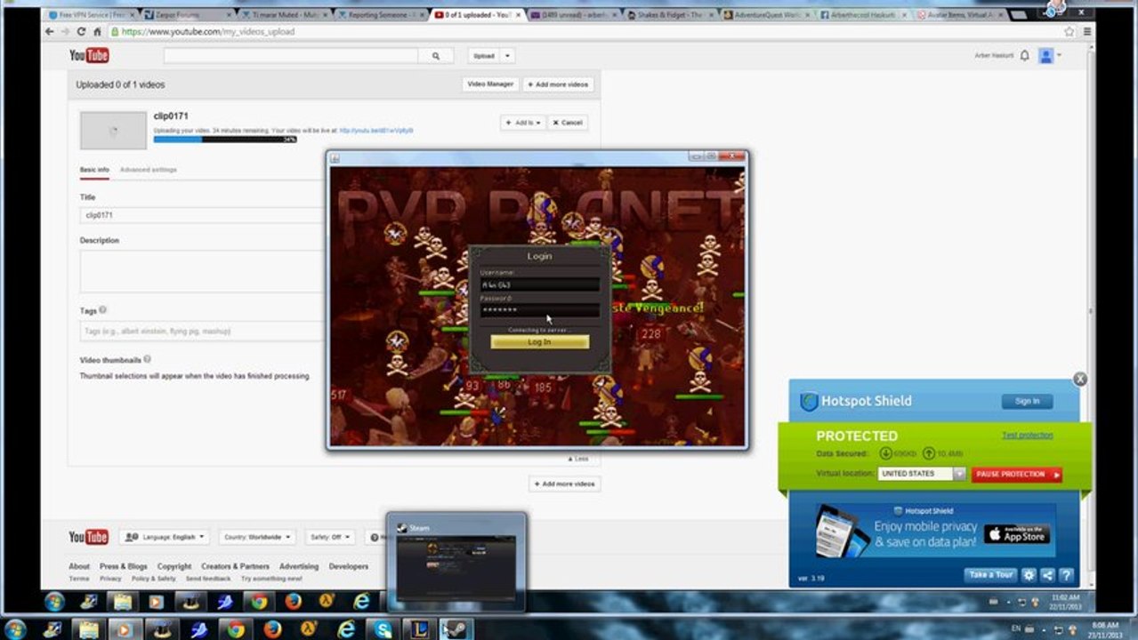The image size is (1138, 640).
Task: Reload the page with Chrome's refresh icon
Action: click(81, 31)
